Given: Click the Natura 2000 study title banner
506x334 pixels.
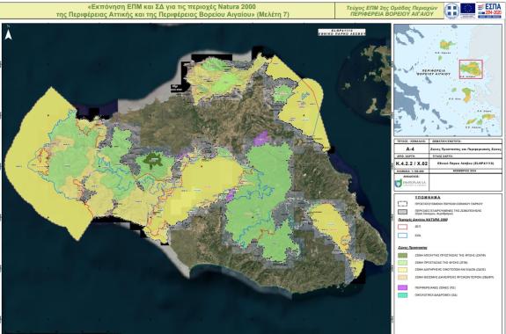Looking at the screenshot, I should pos(167,11).
